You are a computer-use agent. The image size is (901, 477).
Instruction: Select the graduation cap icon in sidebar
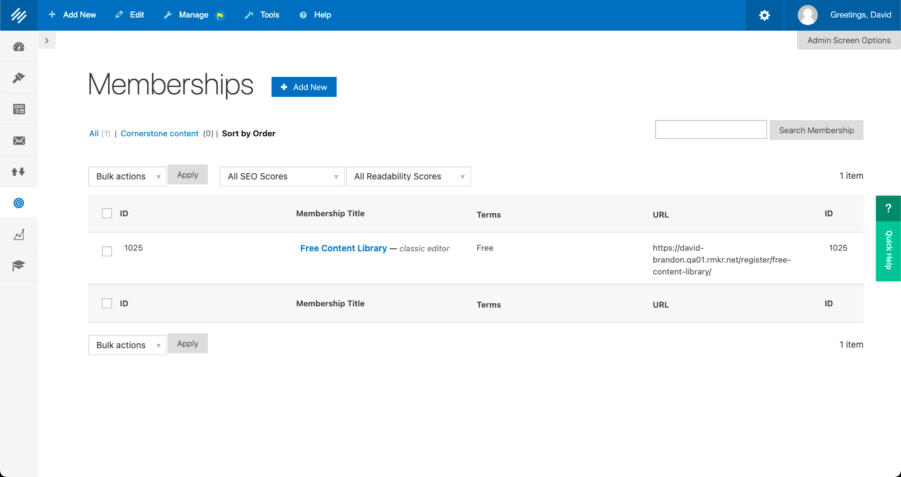pos(18,265)
